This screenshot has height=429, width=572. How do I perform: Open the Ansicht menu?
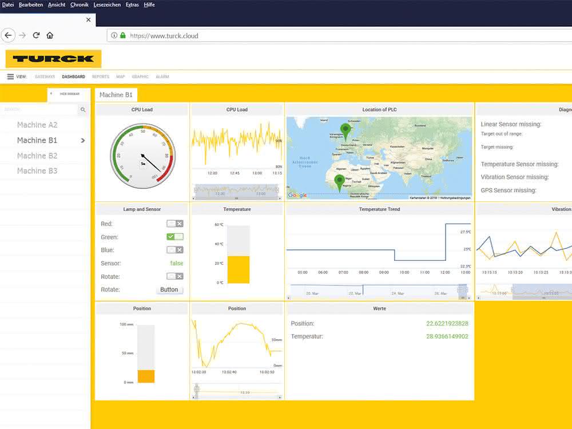point(57,5)
